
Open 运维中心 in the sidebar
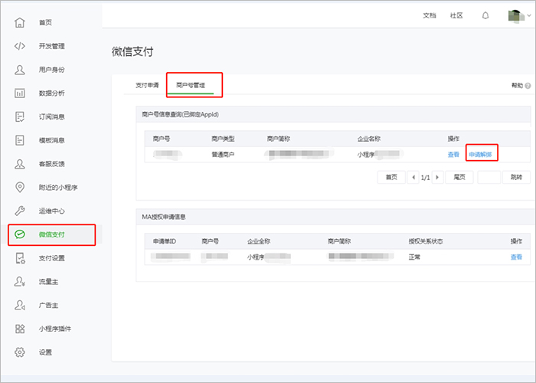tap(51, 211)
